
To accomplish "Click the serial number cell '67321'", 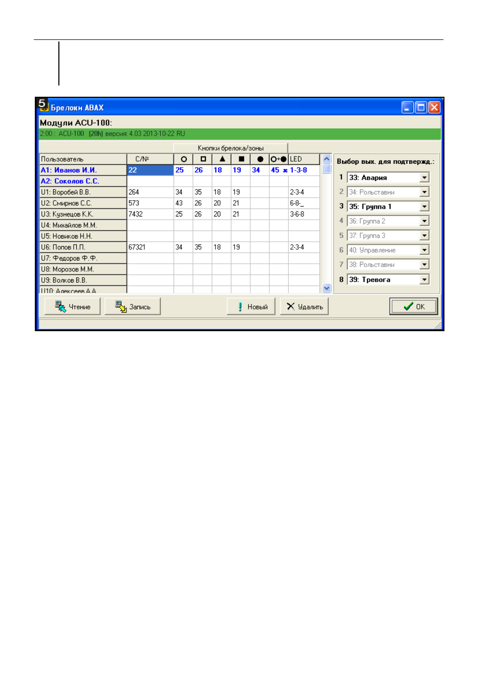I will click(150, 247).
